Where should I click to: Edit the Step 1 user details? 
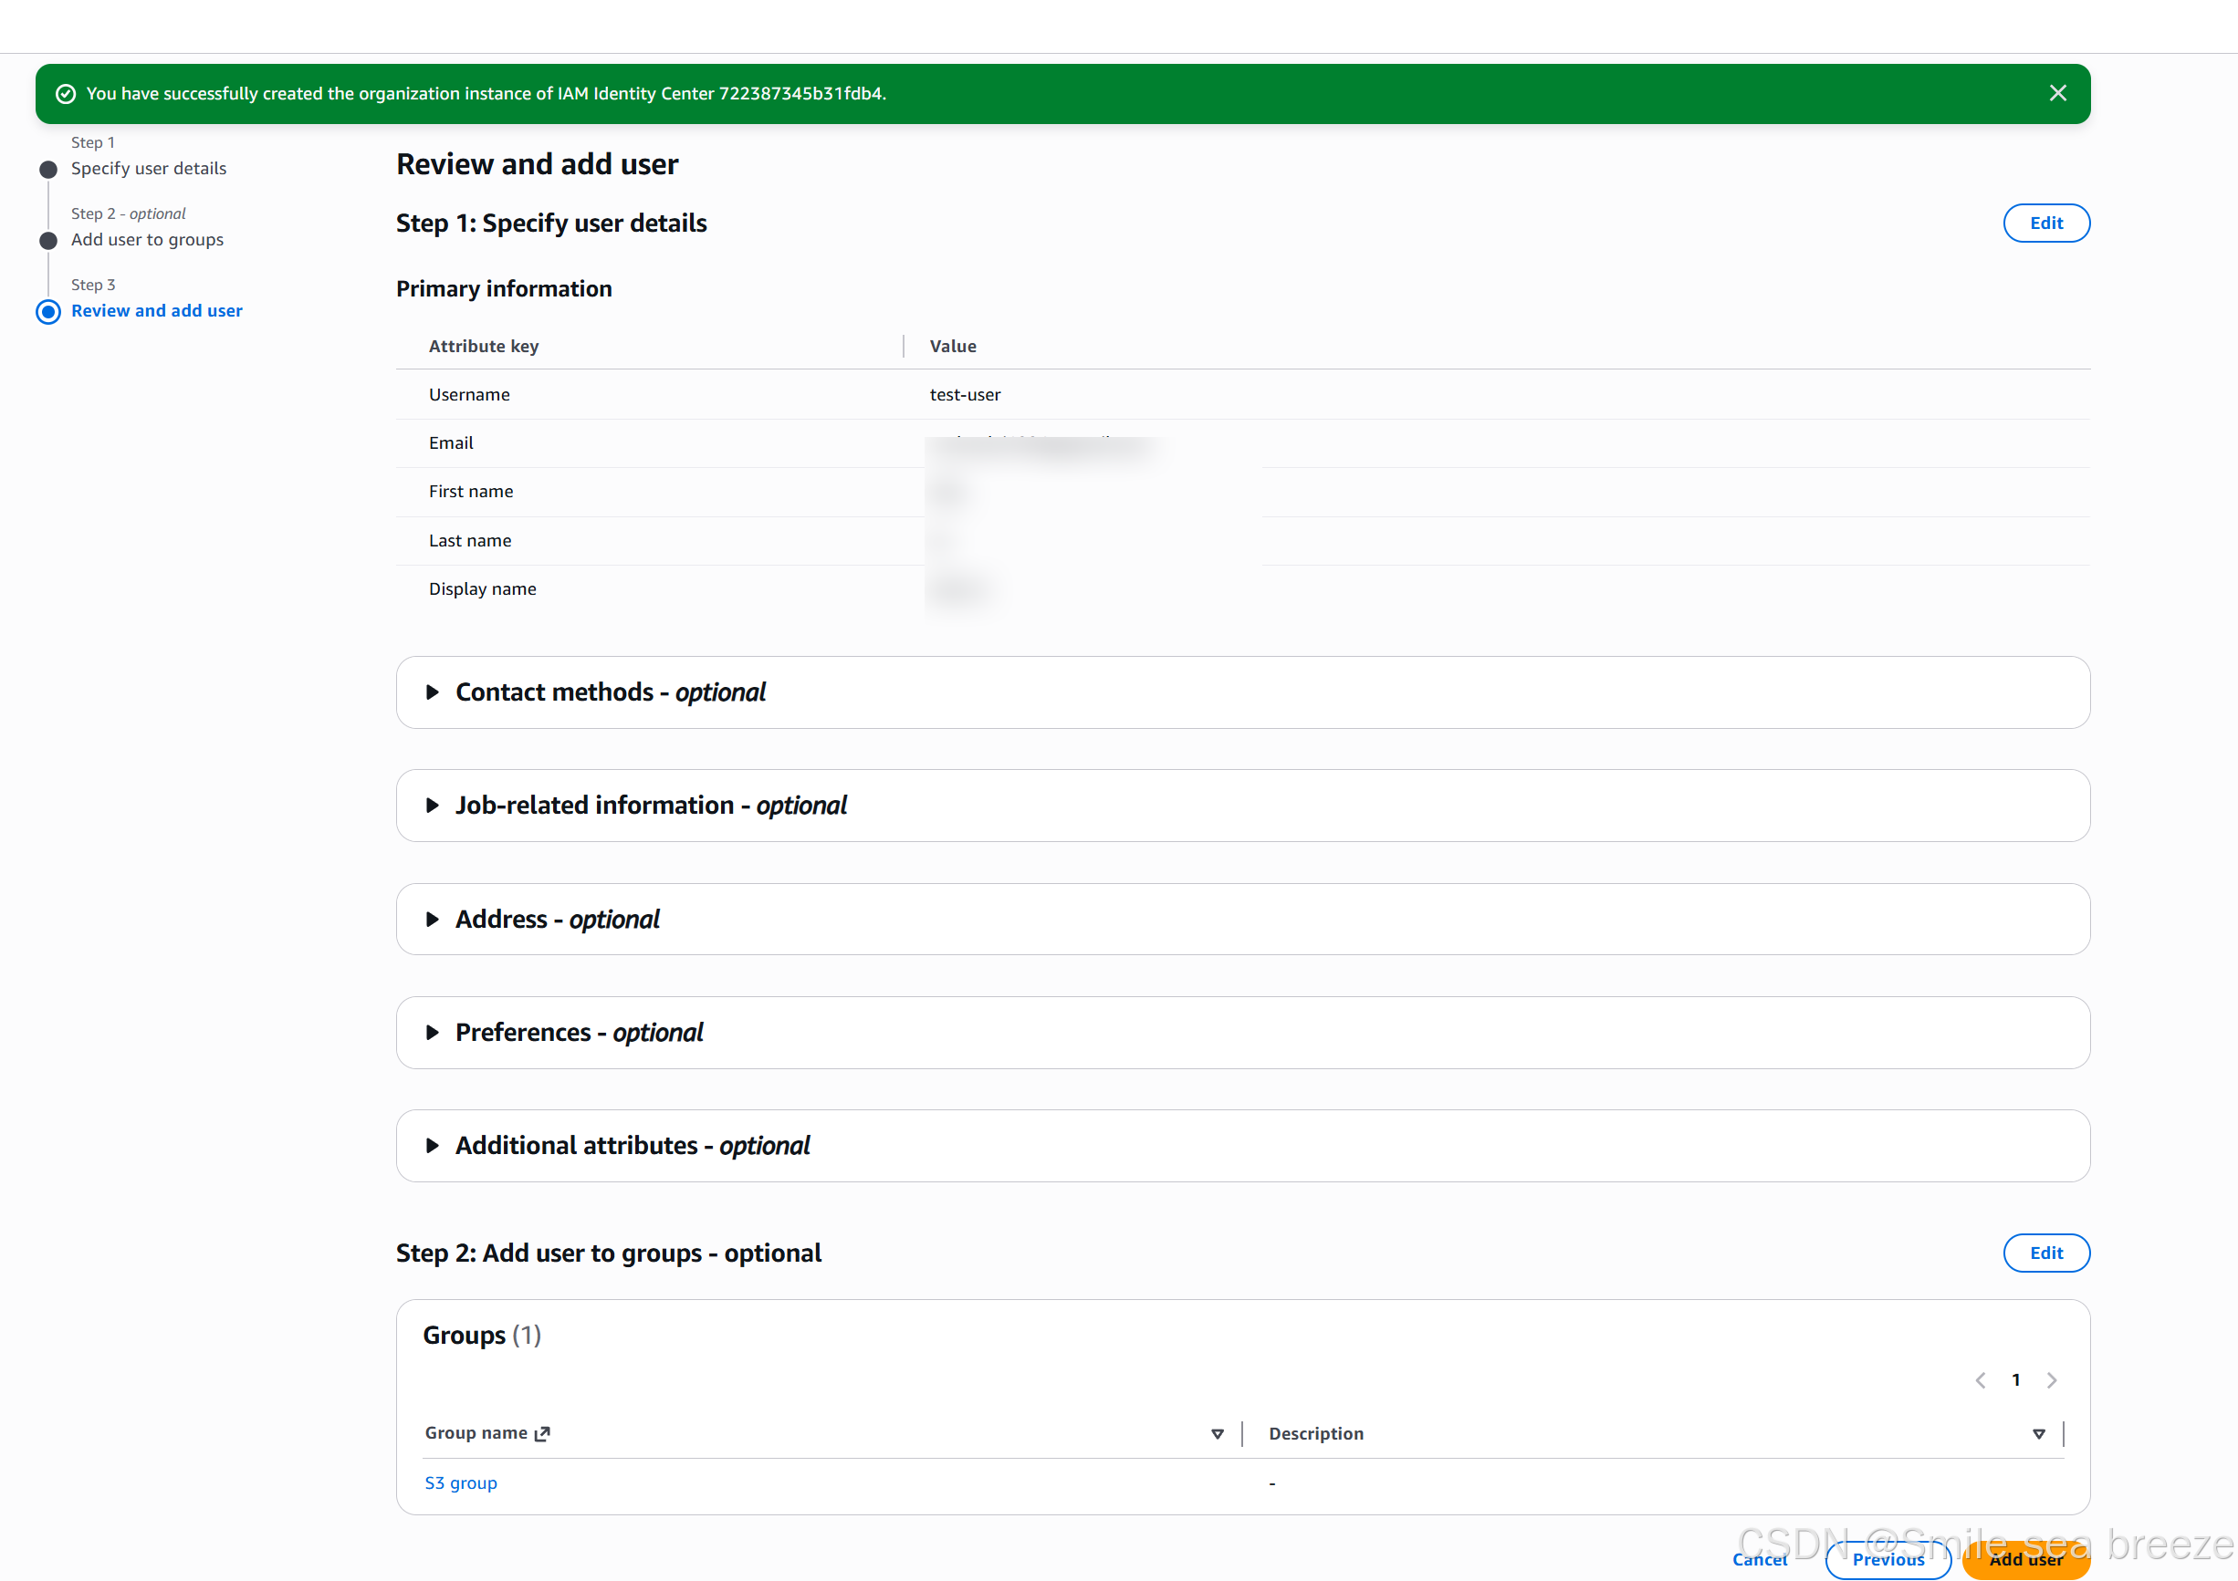tap(2046, 224)
